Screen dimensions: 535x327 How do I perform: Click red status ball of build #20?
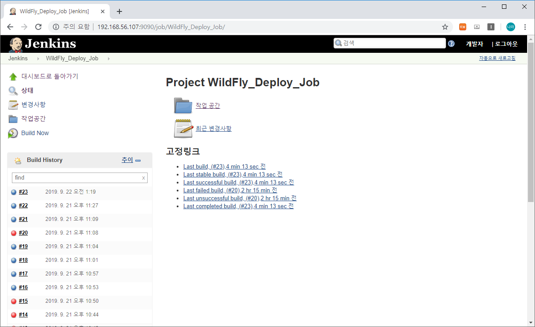[x=14, y=233]
